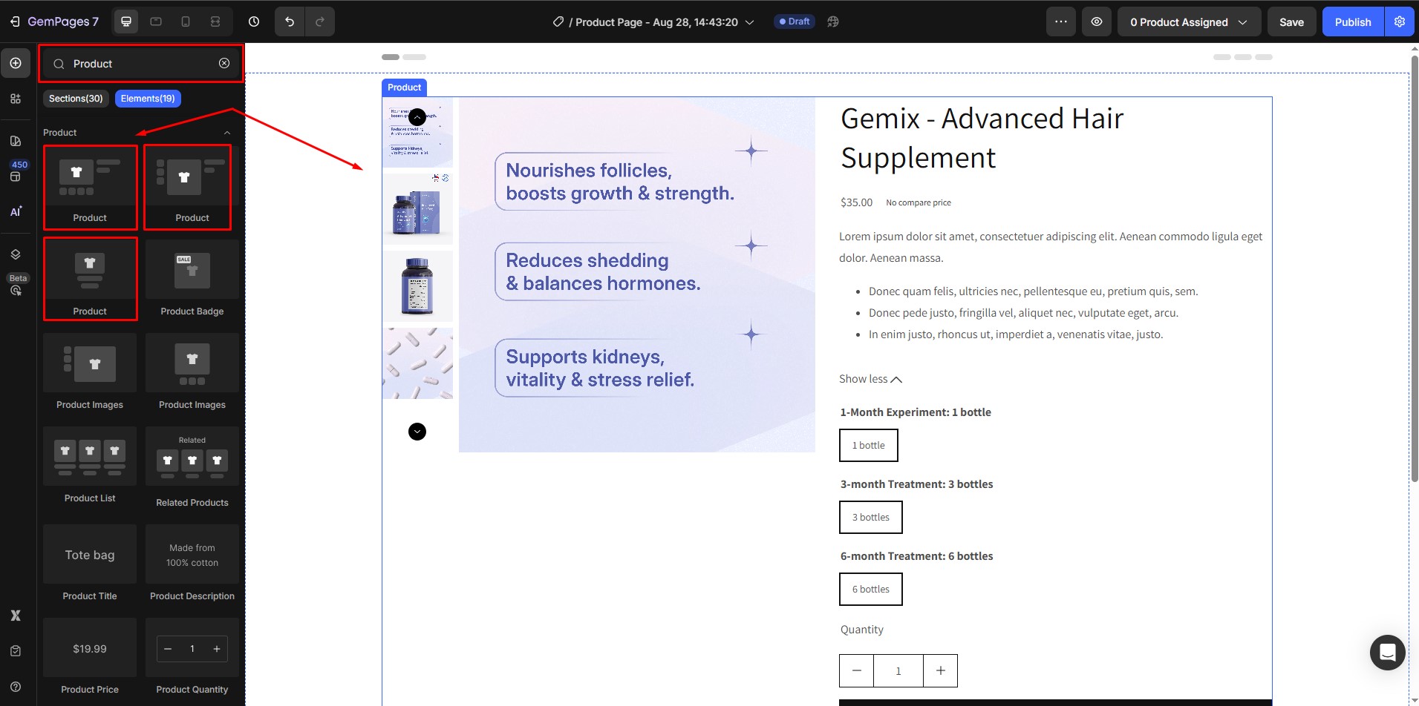Switch to tablet device view
This screenshot has width=1419, height=706.
(x=156, y=22)
